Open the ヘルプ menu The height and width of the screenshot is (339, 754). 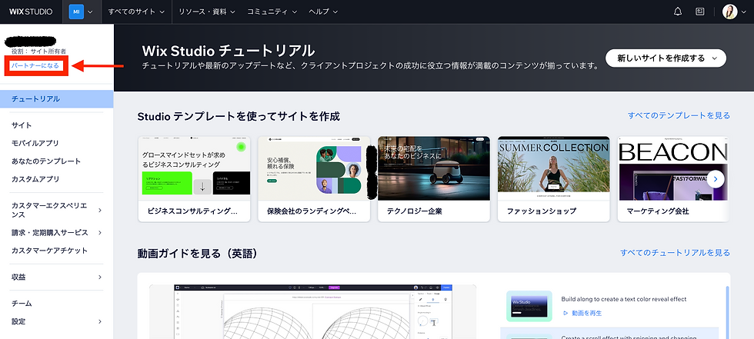click(x=323, y=12)
